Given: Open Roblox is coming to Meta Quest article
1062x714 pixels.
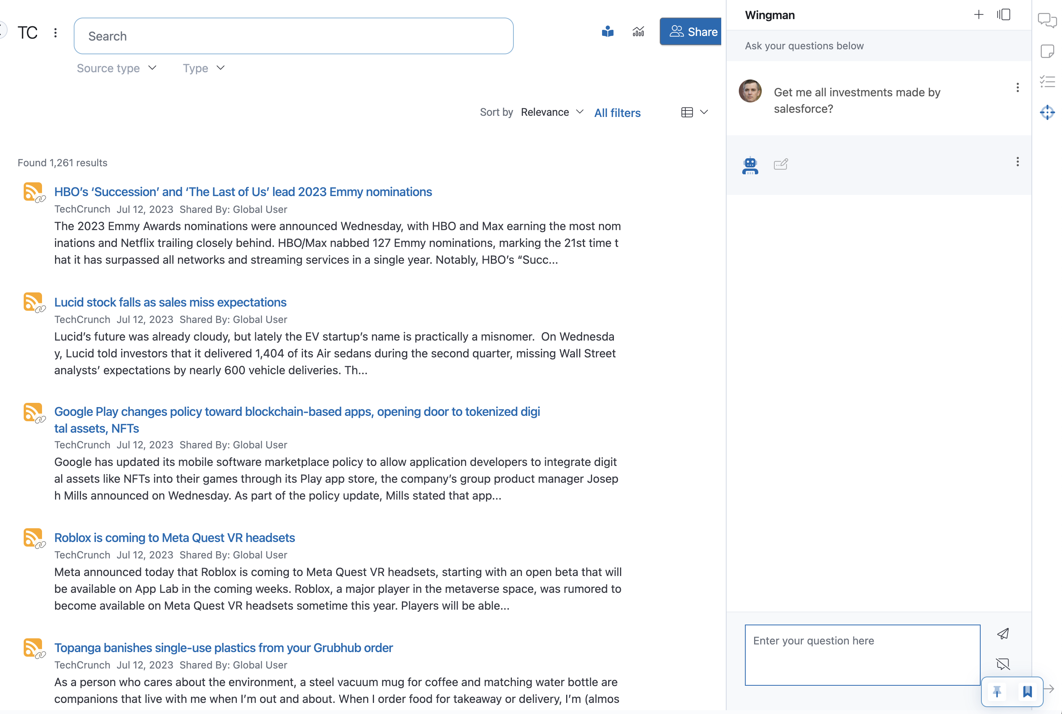Looking at the screenshot, I should (174, 537).
